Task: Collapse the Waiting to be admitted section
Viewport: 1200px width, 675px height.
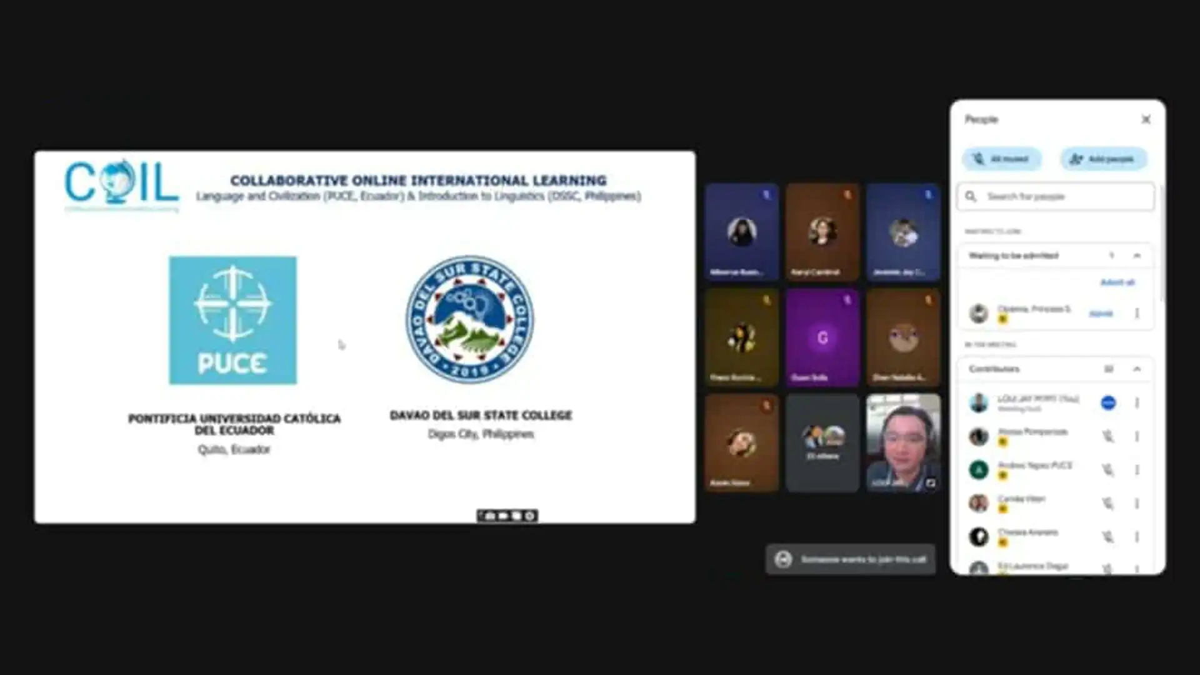Action: (1137, 256)
